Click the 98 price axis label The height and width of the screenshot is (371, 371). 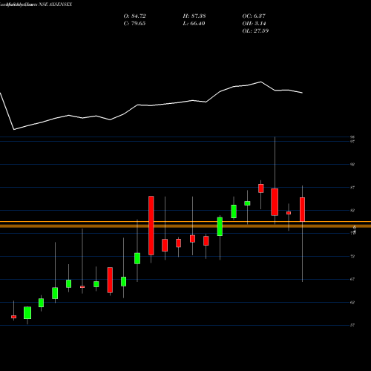click(x=352, y=137)
